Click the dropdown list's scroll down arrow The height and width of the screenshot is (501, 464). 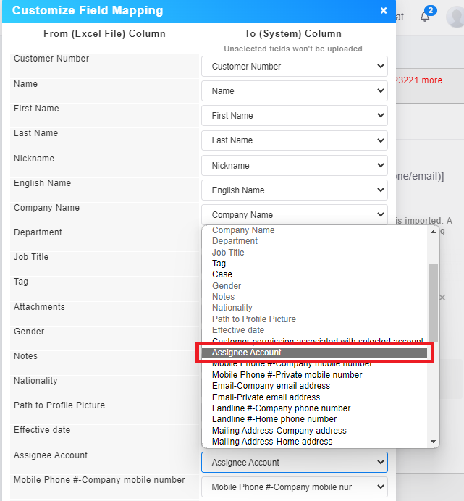tap(434, 442)
